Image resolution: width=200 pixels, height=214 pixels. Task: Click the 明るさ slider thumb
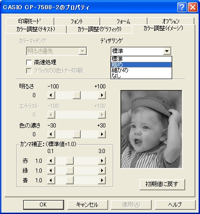[x=77, y=95]
